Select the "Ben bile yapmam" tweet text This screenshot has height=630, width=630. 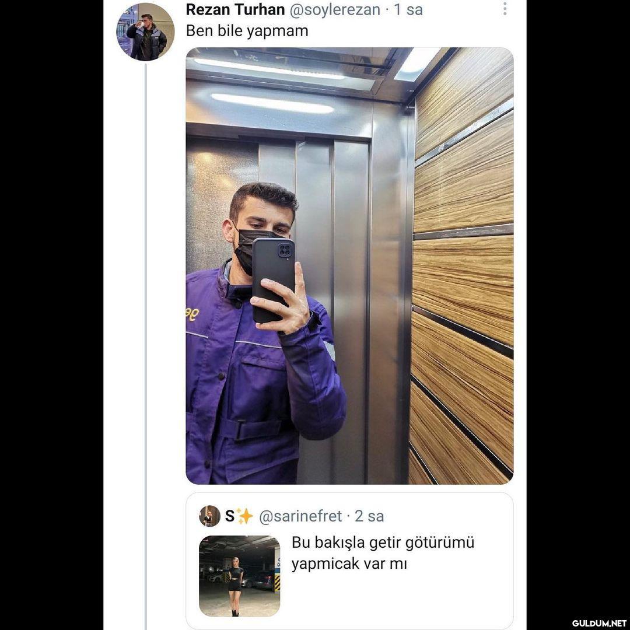tap(247, 30)
